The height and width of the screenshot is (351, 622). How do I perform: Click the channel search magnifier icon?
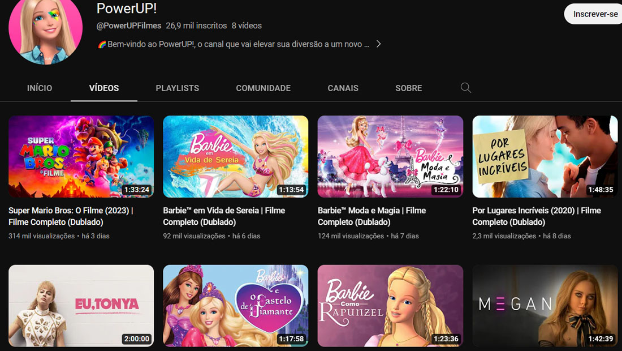coord(466,88)
